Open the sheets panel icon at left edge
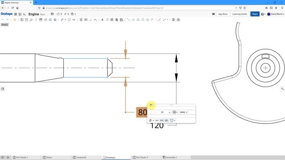 2,89
